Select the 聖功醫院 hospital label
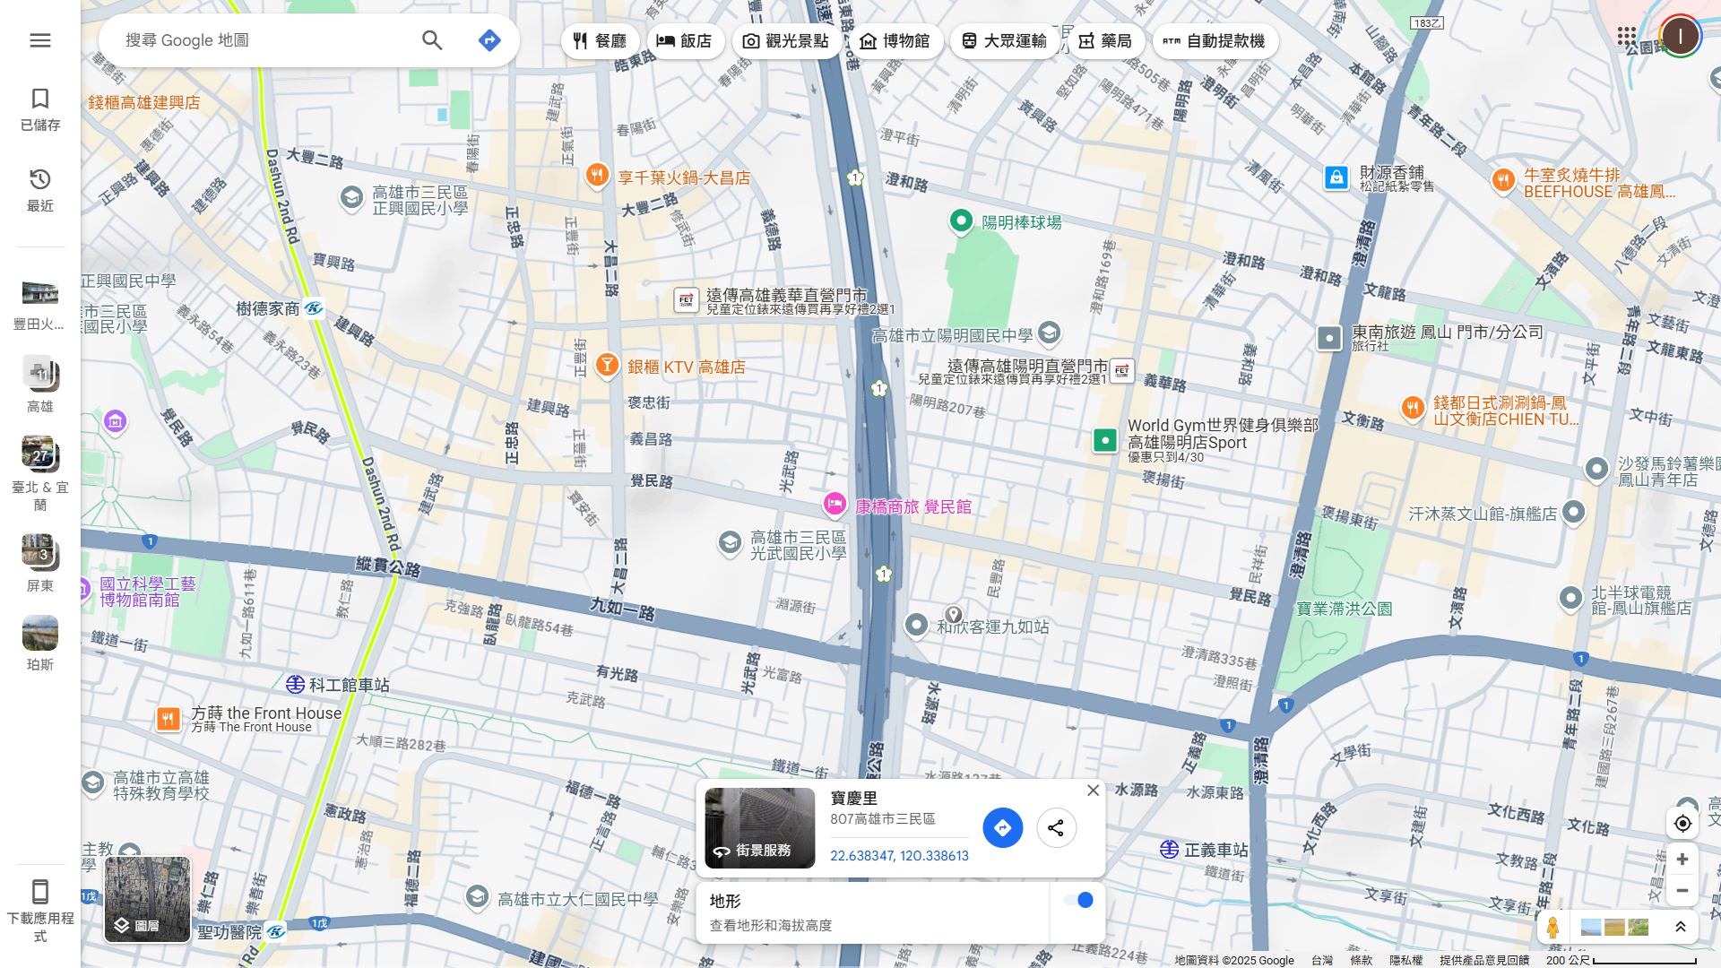 (x=229, y=932)
